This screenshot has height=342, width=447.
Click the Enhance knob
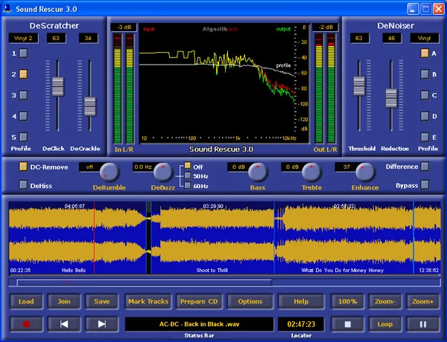[x=365, y=172]
